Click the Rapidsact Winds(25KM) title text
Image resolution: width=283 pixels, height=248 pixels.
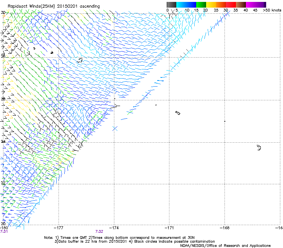tap(54, 6)
